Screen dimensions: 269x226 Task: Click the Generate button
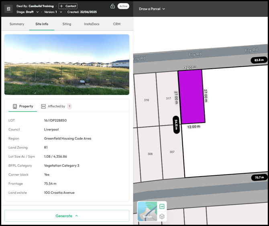click(67, 216)
